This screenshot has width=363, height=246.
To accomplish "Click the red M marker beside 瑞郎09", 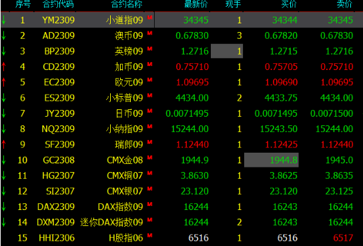I will 149,142.
